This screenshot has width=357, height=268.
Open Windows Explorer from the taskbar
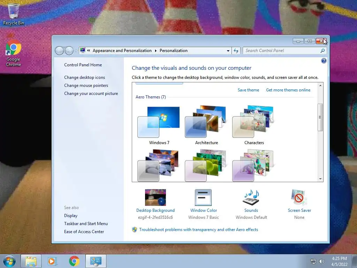[x=31, y=261]
